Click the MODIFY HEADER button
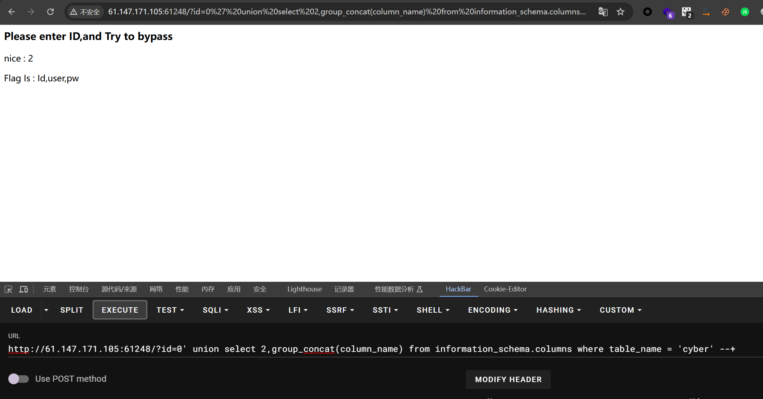The image size is (763, 399). click(508, 380)
